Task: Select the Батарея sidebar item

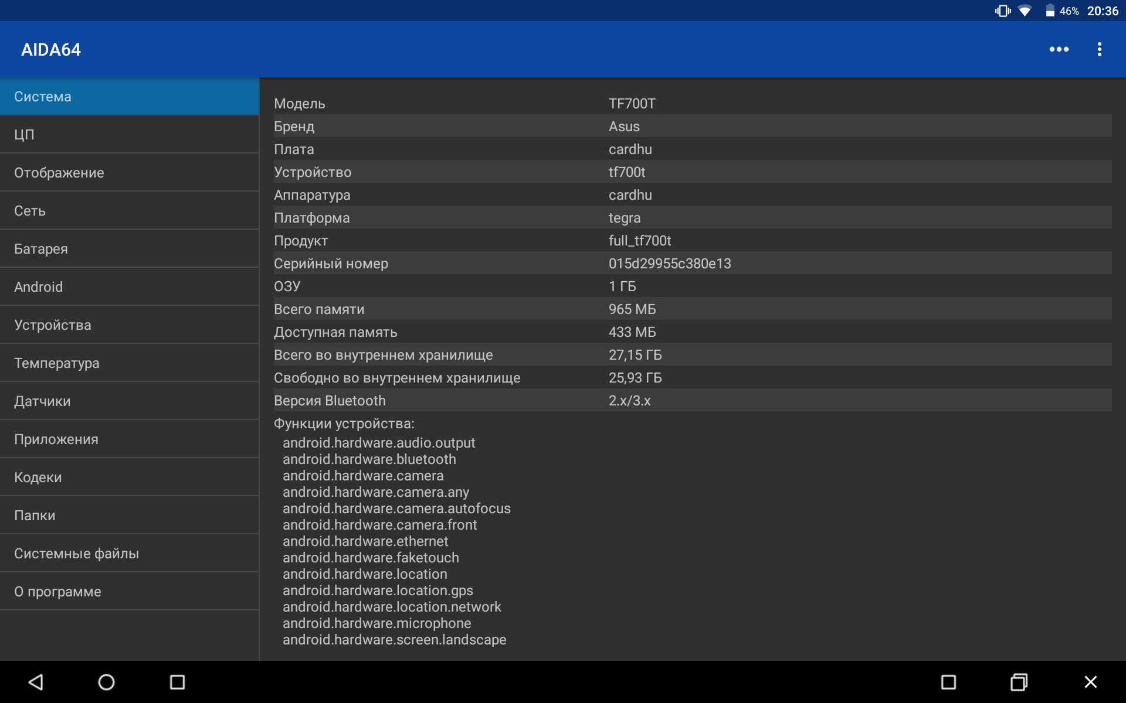Action: (129, 249)
